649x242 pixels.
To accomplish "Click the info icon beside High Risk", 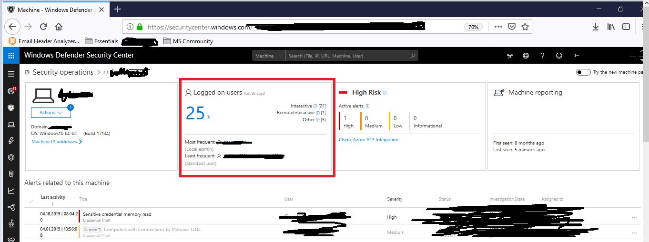I will pyautogui.click(x=385, y=93).
